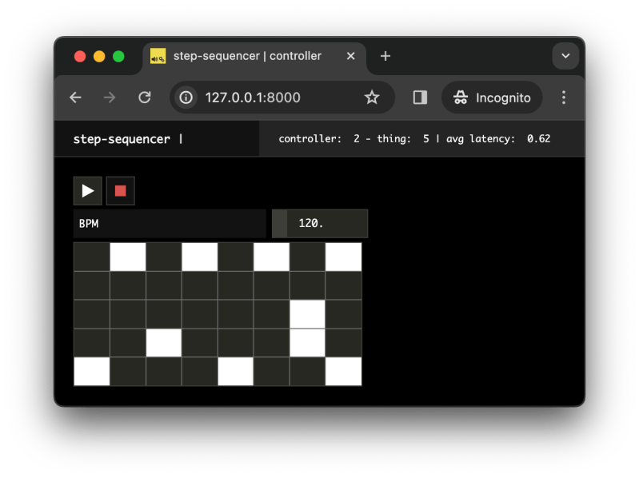The width and height of the screenshot is (639, 478).
Task: Open the Chrome three-dot menu
Action: (564, 98)
